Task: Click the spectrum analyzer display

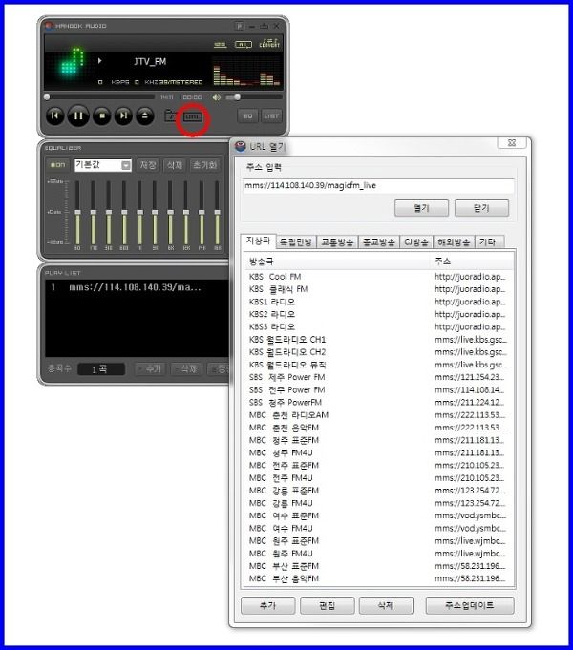Action: [x=246, y=72]
